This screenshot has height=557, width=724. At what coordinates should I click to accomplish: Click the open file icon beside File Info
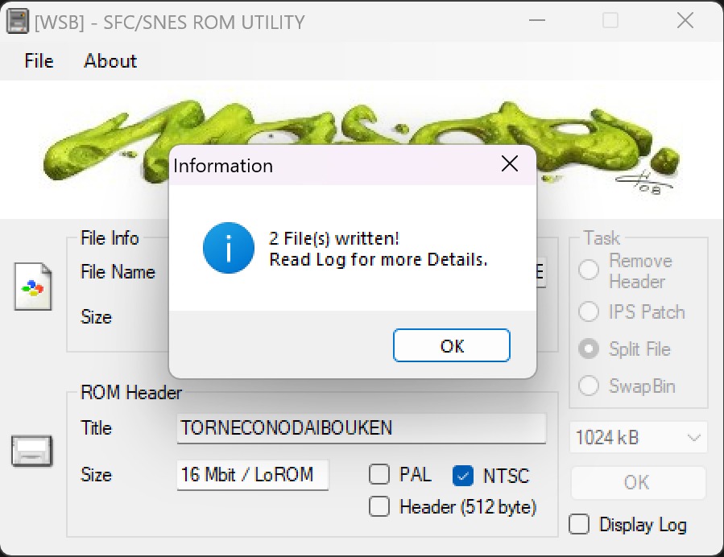[x=33, y=286]
